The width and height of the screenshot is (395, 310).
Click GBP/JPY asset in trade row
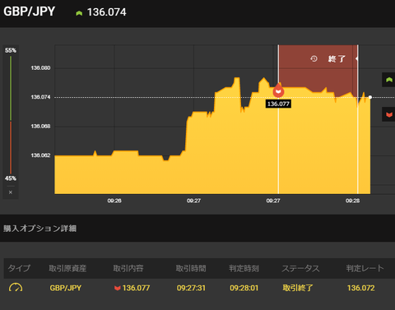click(x=66, y=288)
